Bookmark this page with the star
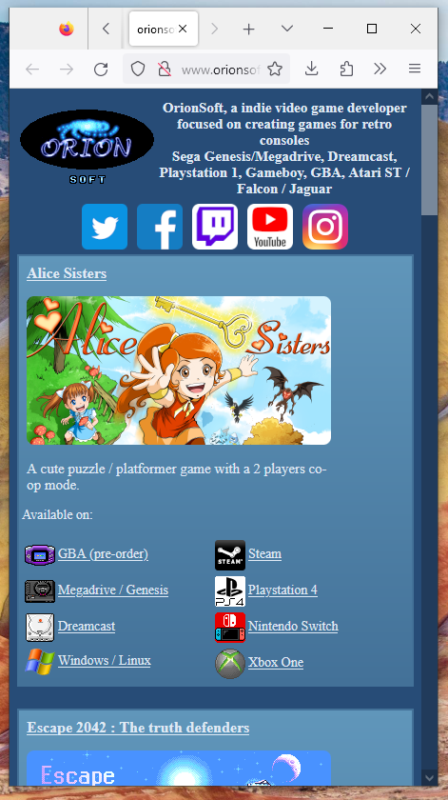This screenshot has width=448, height=800. pos(275,69)
